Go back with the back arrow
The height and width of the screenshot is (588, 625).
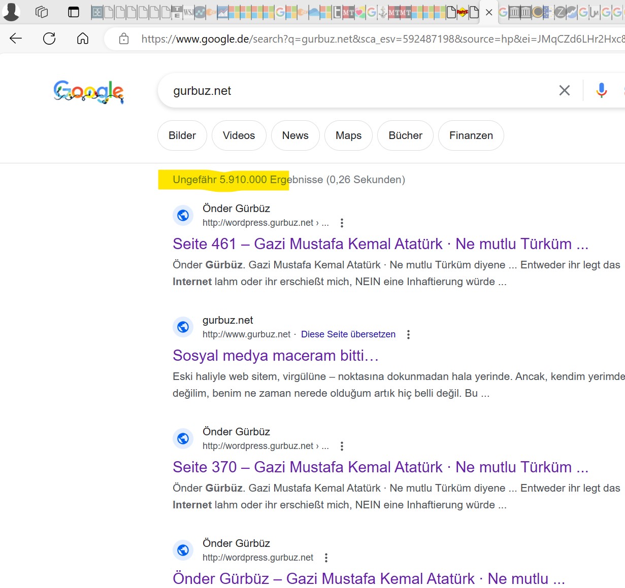(x=16, y=39)
